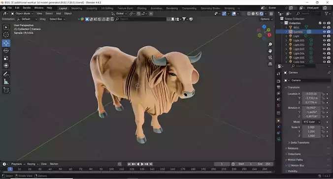Hide BULL object with eye icon
The width and height of the screenshot is (333, 179).
324,28
